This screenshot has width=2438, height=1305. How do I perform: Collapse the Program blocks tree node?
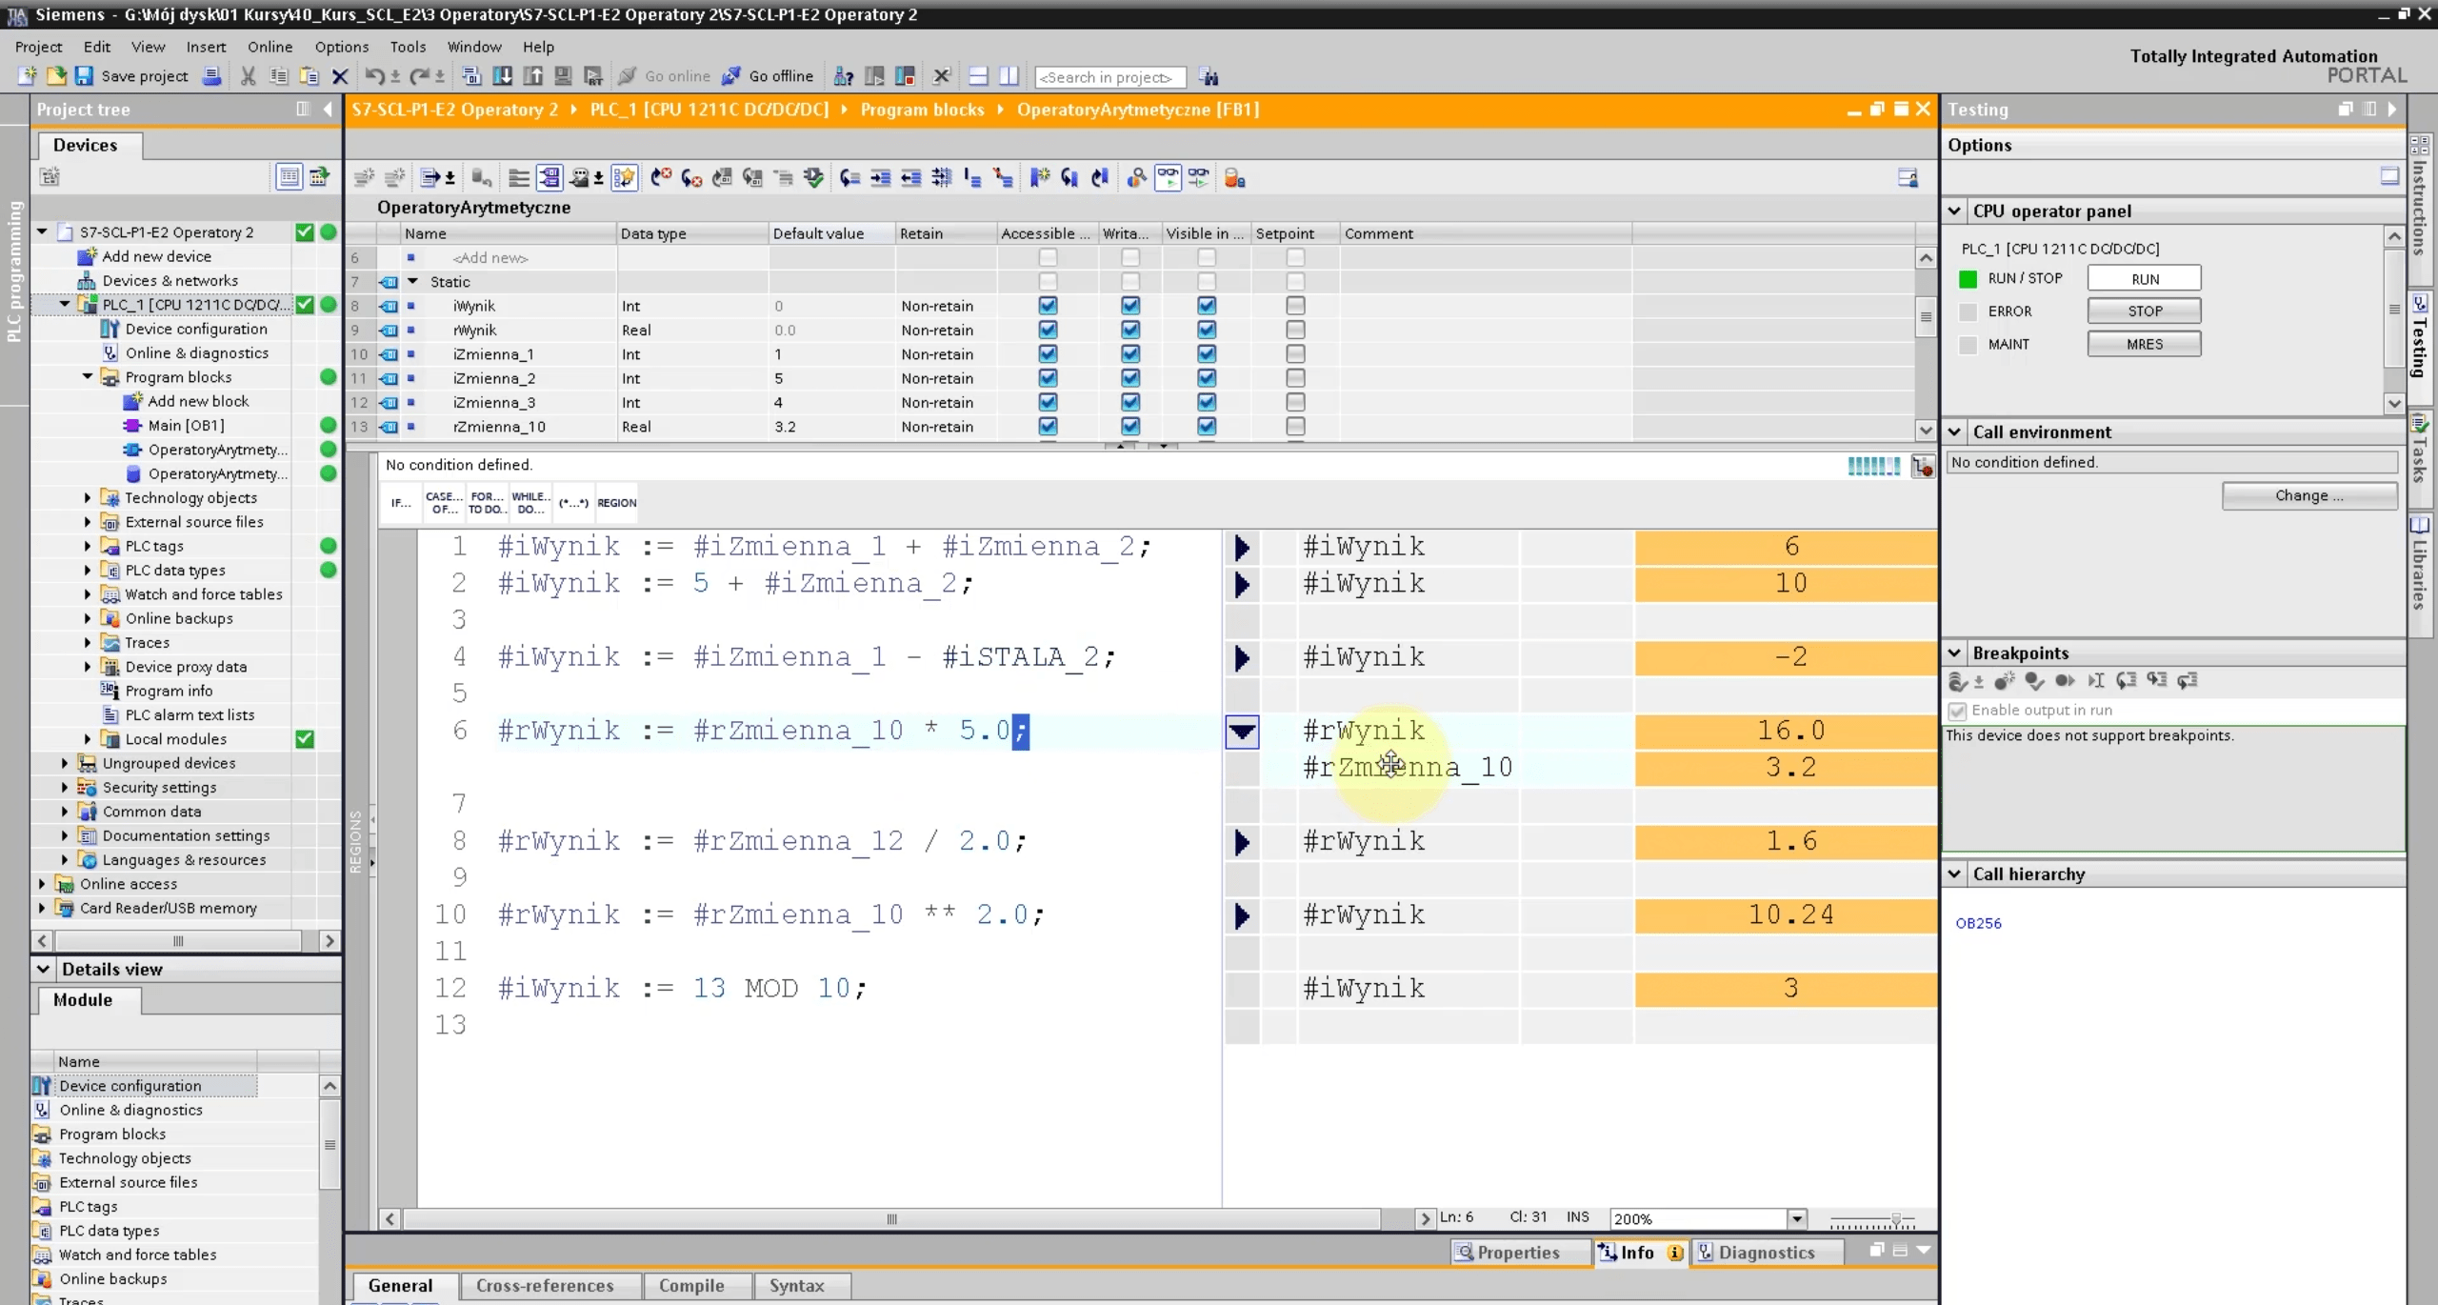pos(88,377)
